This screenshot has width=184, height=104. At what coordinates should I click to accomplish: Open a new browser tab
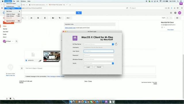point(70,5)
